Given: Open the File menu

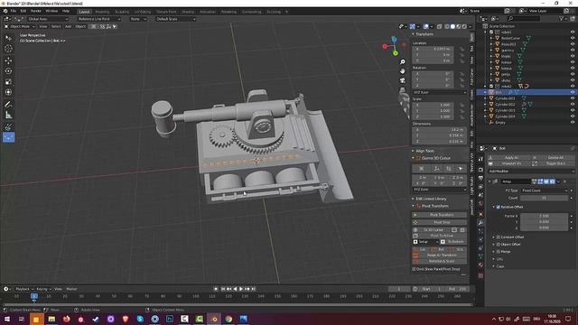Looking at the screenshot, I should (x=14, y=11).
